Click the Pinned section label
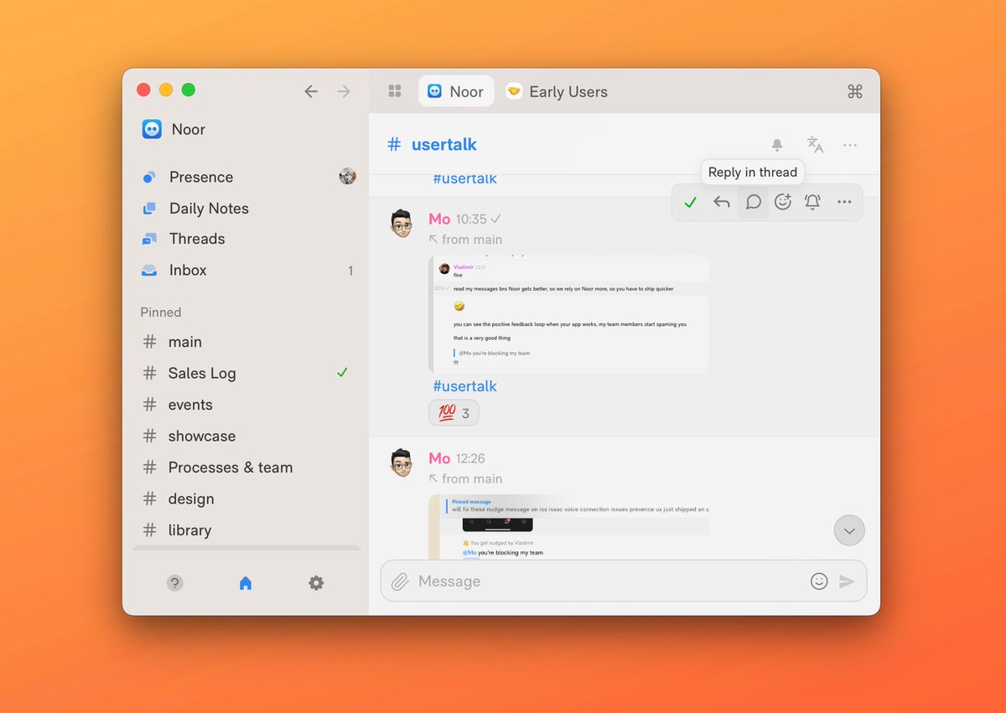Screen dimensions: 1006x713 pos(161,312)
